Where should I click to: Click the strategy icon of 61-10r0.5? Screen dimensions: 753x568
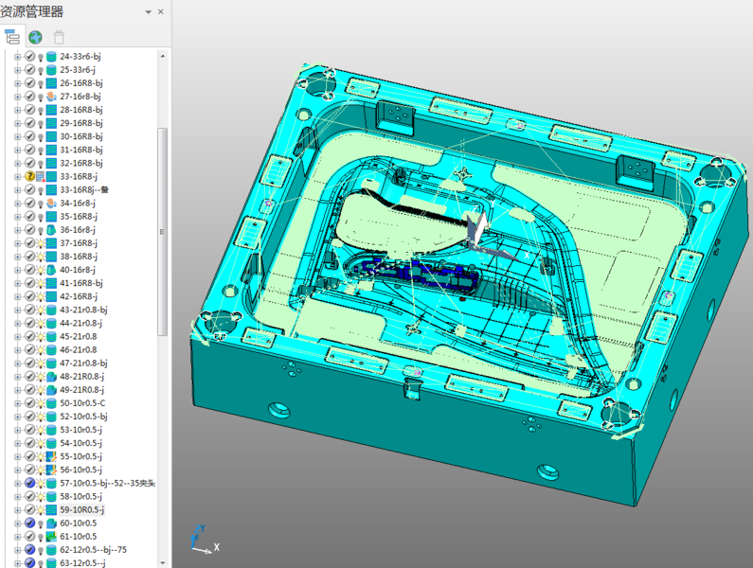(x=52, y=536)
